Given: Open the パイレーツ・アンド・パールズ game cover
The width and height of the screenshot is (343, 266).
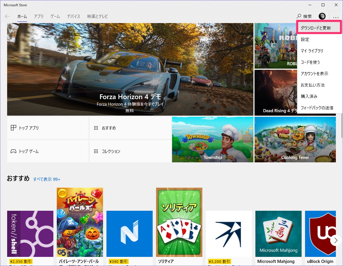Looking at the screenshot, I should pyautogui.click(x=80, y=222).
